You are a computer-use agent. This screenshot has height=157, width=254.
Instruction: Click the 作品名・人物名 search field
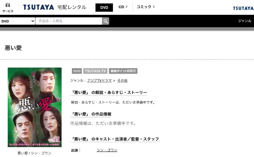[x=69, y=21]
